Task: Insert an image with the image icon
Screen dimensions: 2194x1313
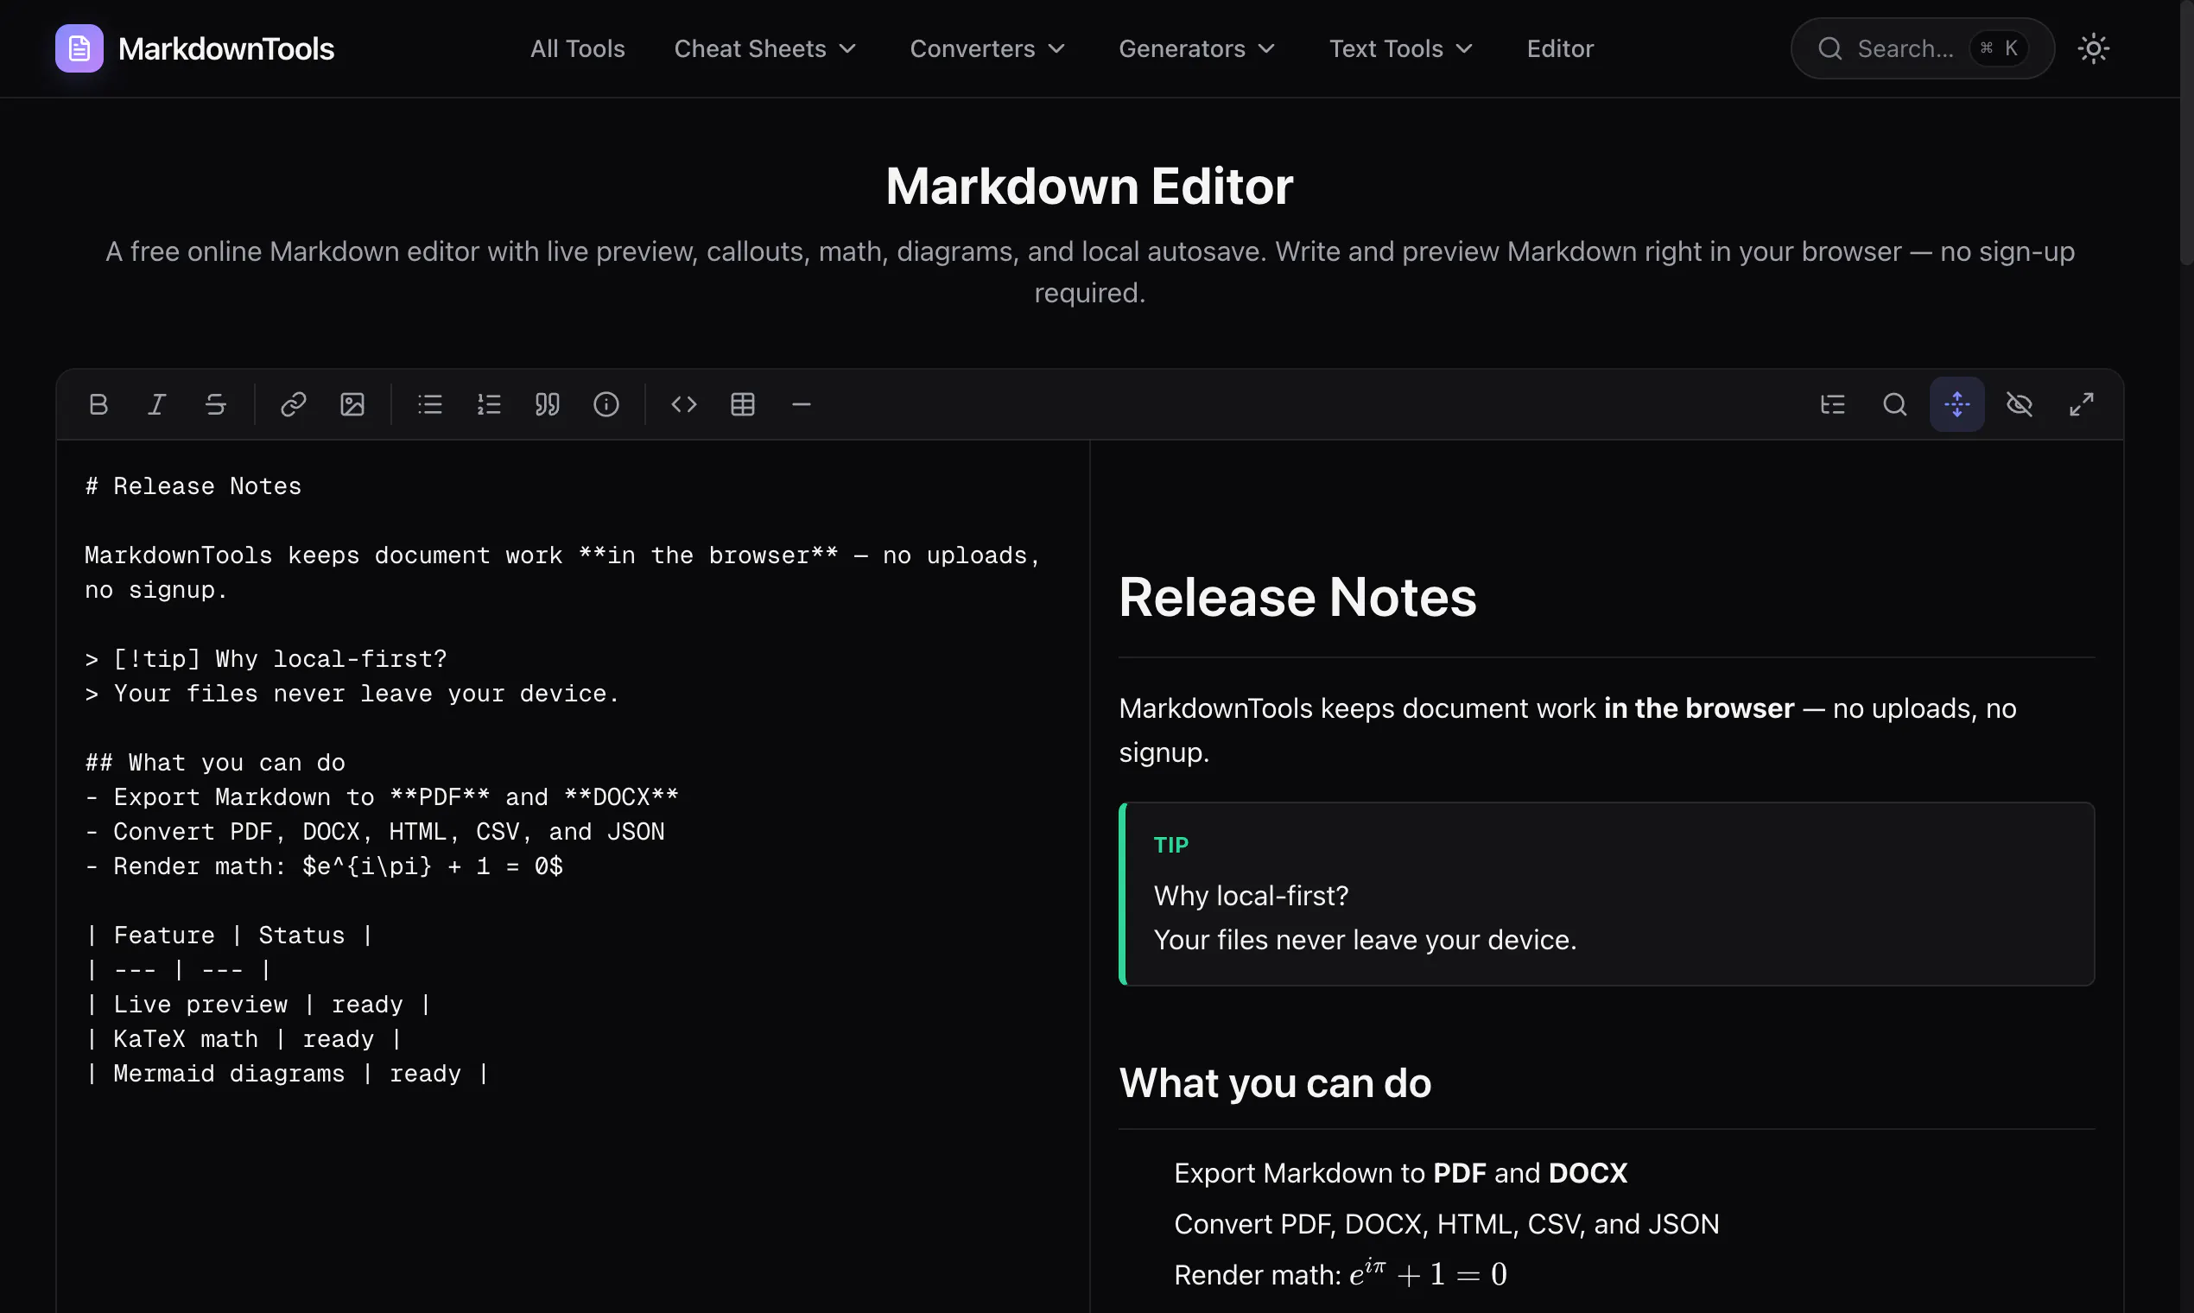Action: [x=352, y=404]
